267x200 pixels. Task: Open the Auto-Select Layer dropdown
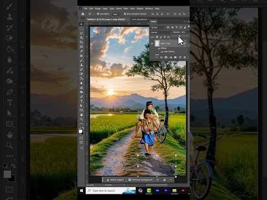click(116, 14)
